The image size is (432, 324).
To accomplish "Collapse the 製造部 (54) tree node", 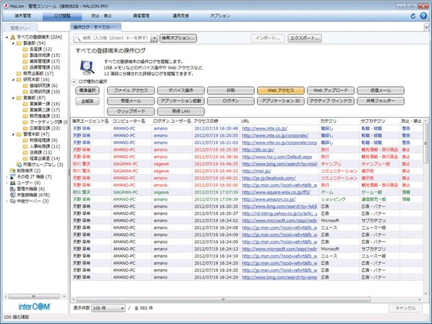I will (x=13, y=43).
